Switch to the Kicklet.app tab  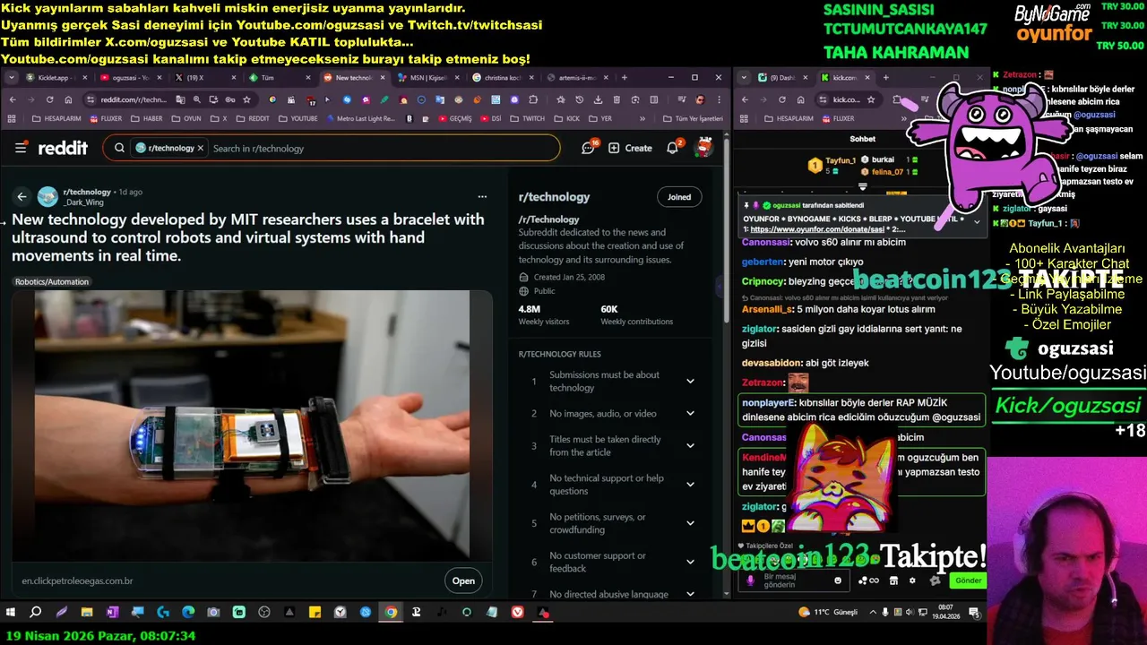56,78
